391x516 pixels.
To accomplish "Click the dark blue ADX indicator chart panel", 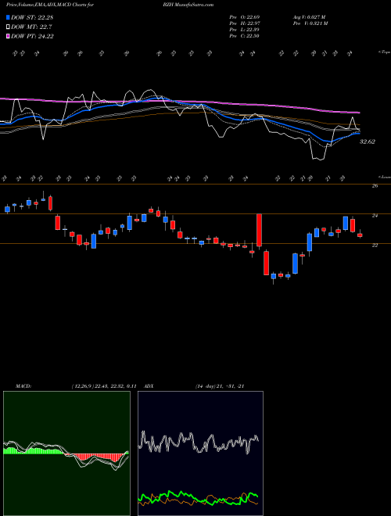I will click(x=200, y=453).
